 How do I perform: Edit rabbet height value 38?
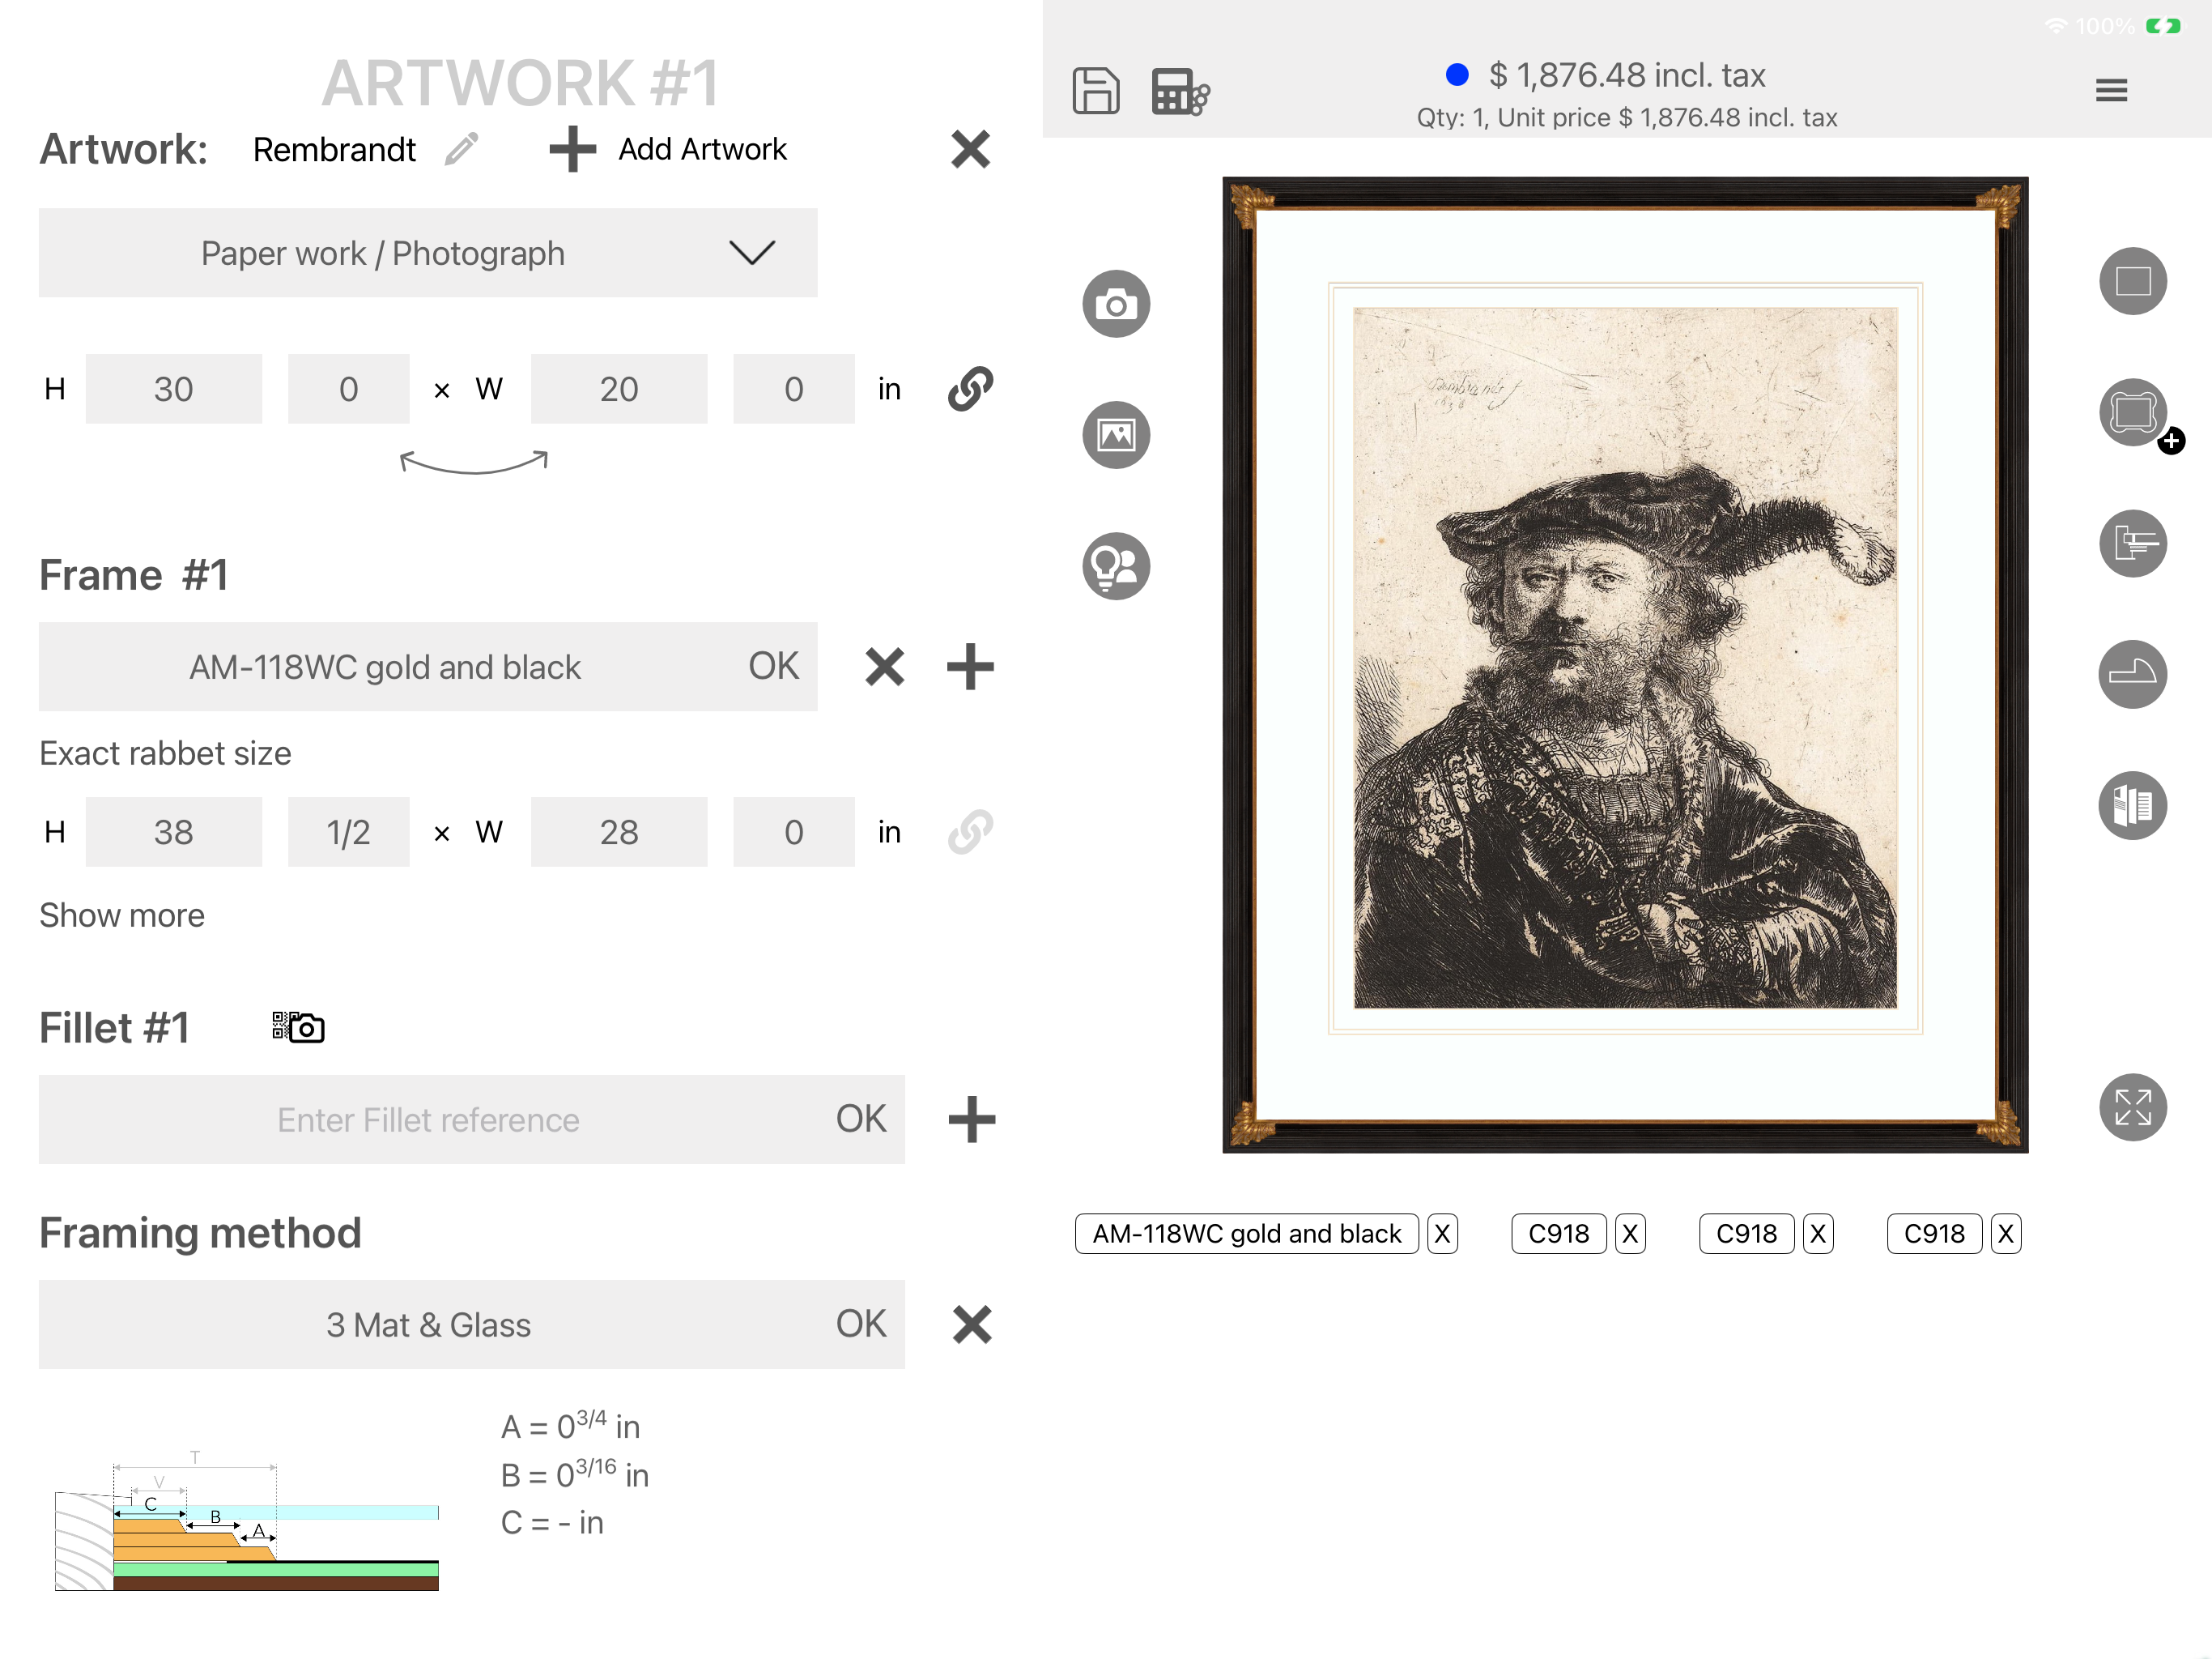174,831
